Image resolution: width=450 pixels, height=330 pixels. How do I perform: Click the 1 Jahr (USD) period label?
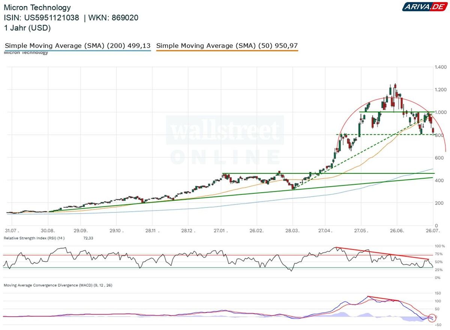coord(27,28)
